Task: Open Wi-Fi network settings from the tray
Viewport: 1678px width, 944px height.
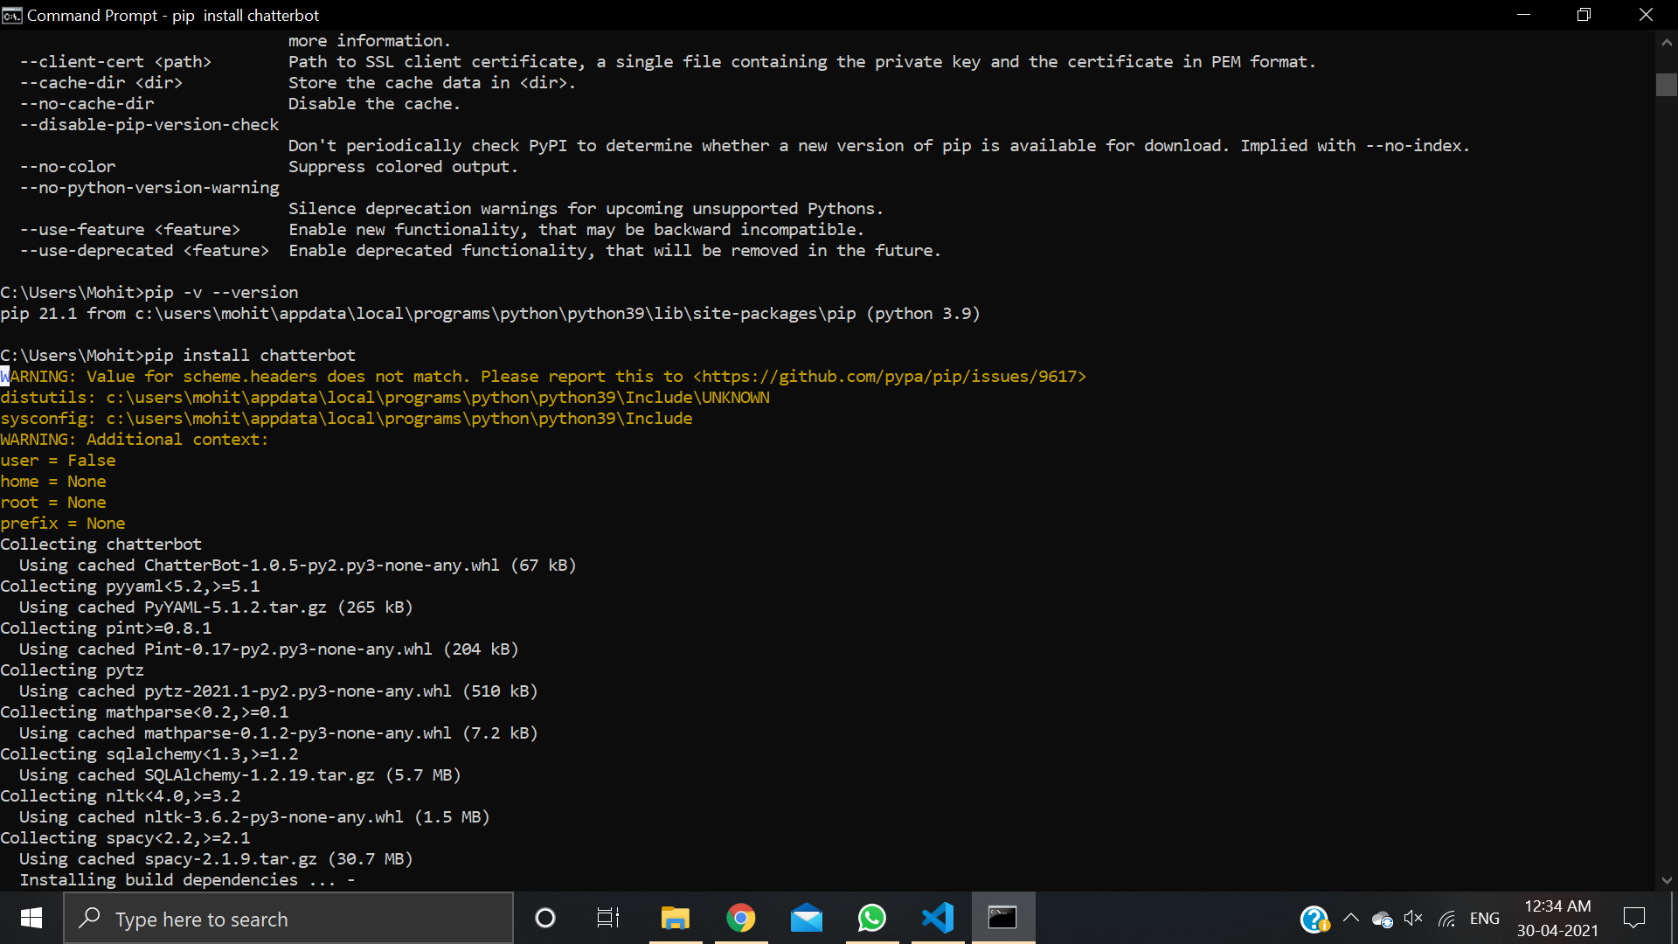Action: coord(1447,919)
